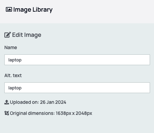Viewport: 154px width, 133px height.
Task: Click the Alt. text field label
Action: [13, 76]
